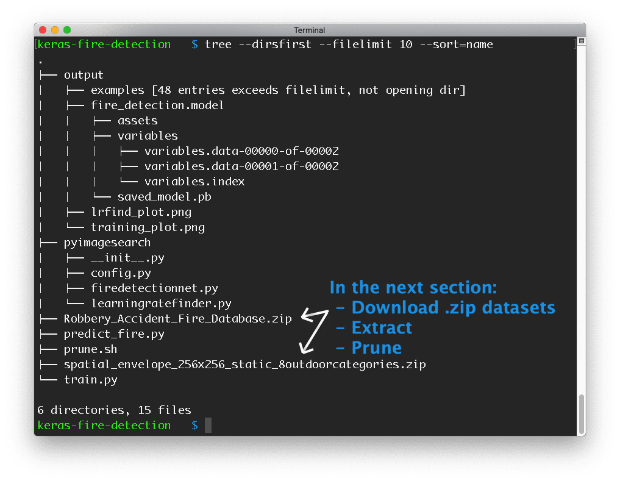
Task: Click the prune.sh script name
Action: (90, 349)
